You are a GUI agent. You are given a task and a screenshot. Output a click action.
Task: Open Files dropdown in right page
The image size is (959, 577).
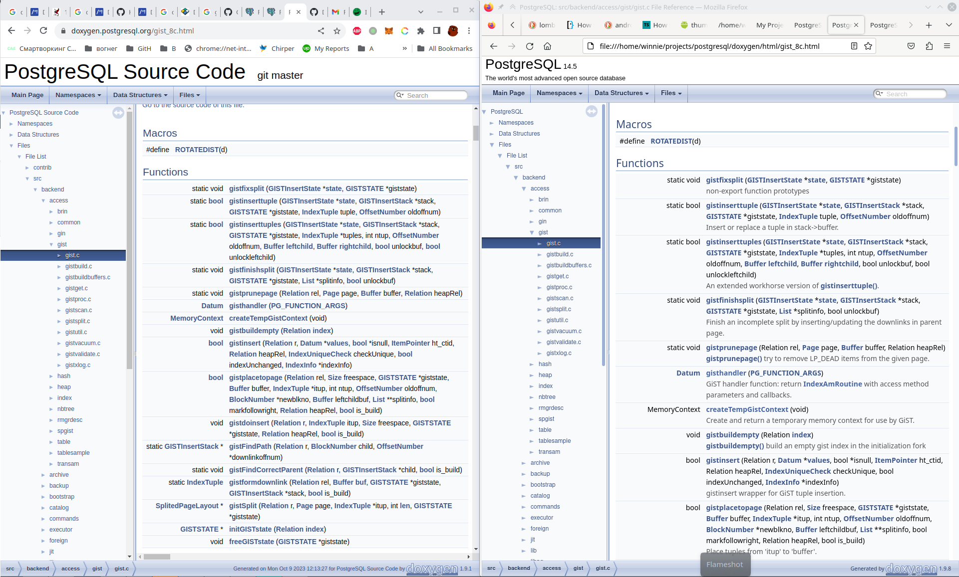coord(671,93)
